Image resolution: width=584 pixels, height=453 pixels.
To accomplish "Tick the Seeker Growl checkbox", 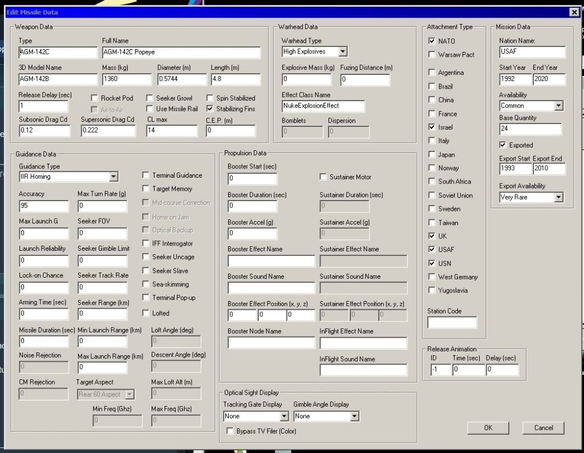I will point(149,98).
